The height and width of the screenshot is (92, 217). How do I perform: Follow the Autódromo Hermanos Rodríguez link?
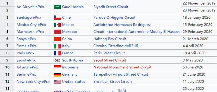pos(122,25)
